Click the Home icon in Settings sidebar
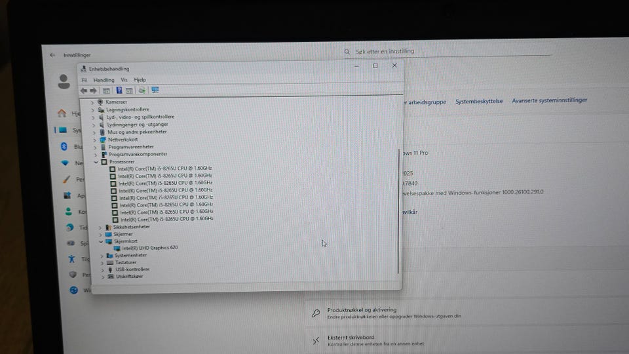The height and width of the screenshot is (354, 629). click(62, 113)
